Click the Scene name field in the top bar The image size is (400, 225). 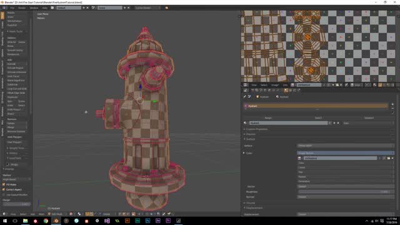[110, 7]
